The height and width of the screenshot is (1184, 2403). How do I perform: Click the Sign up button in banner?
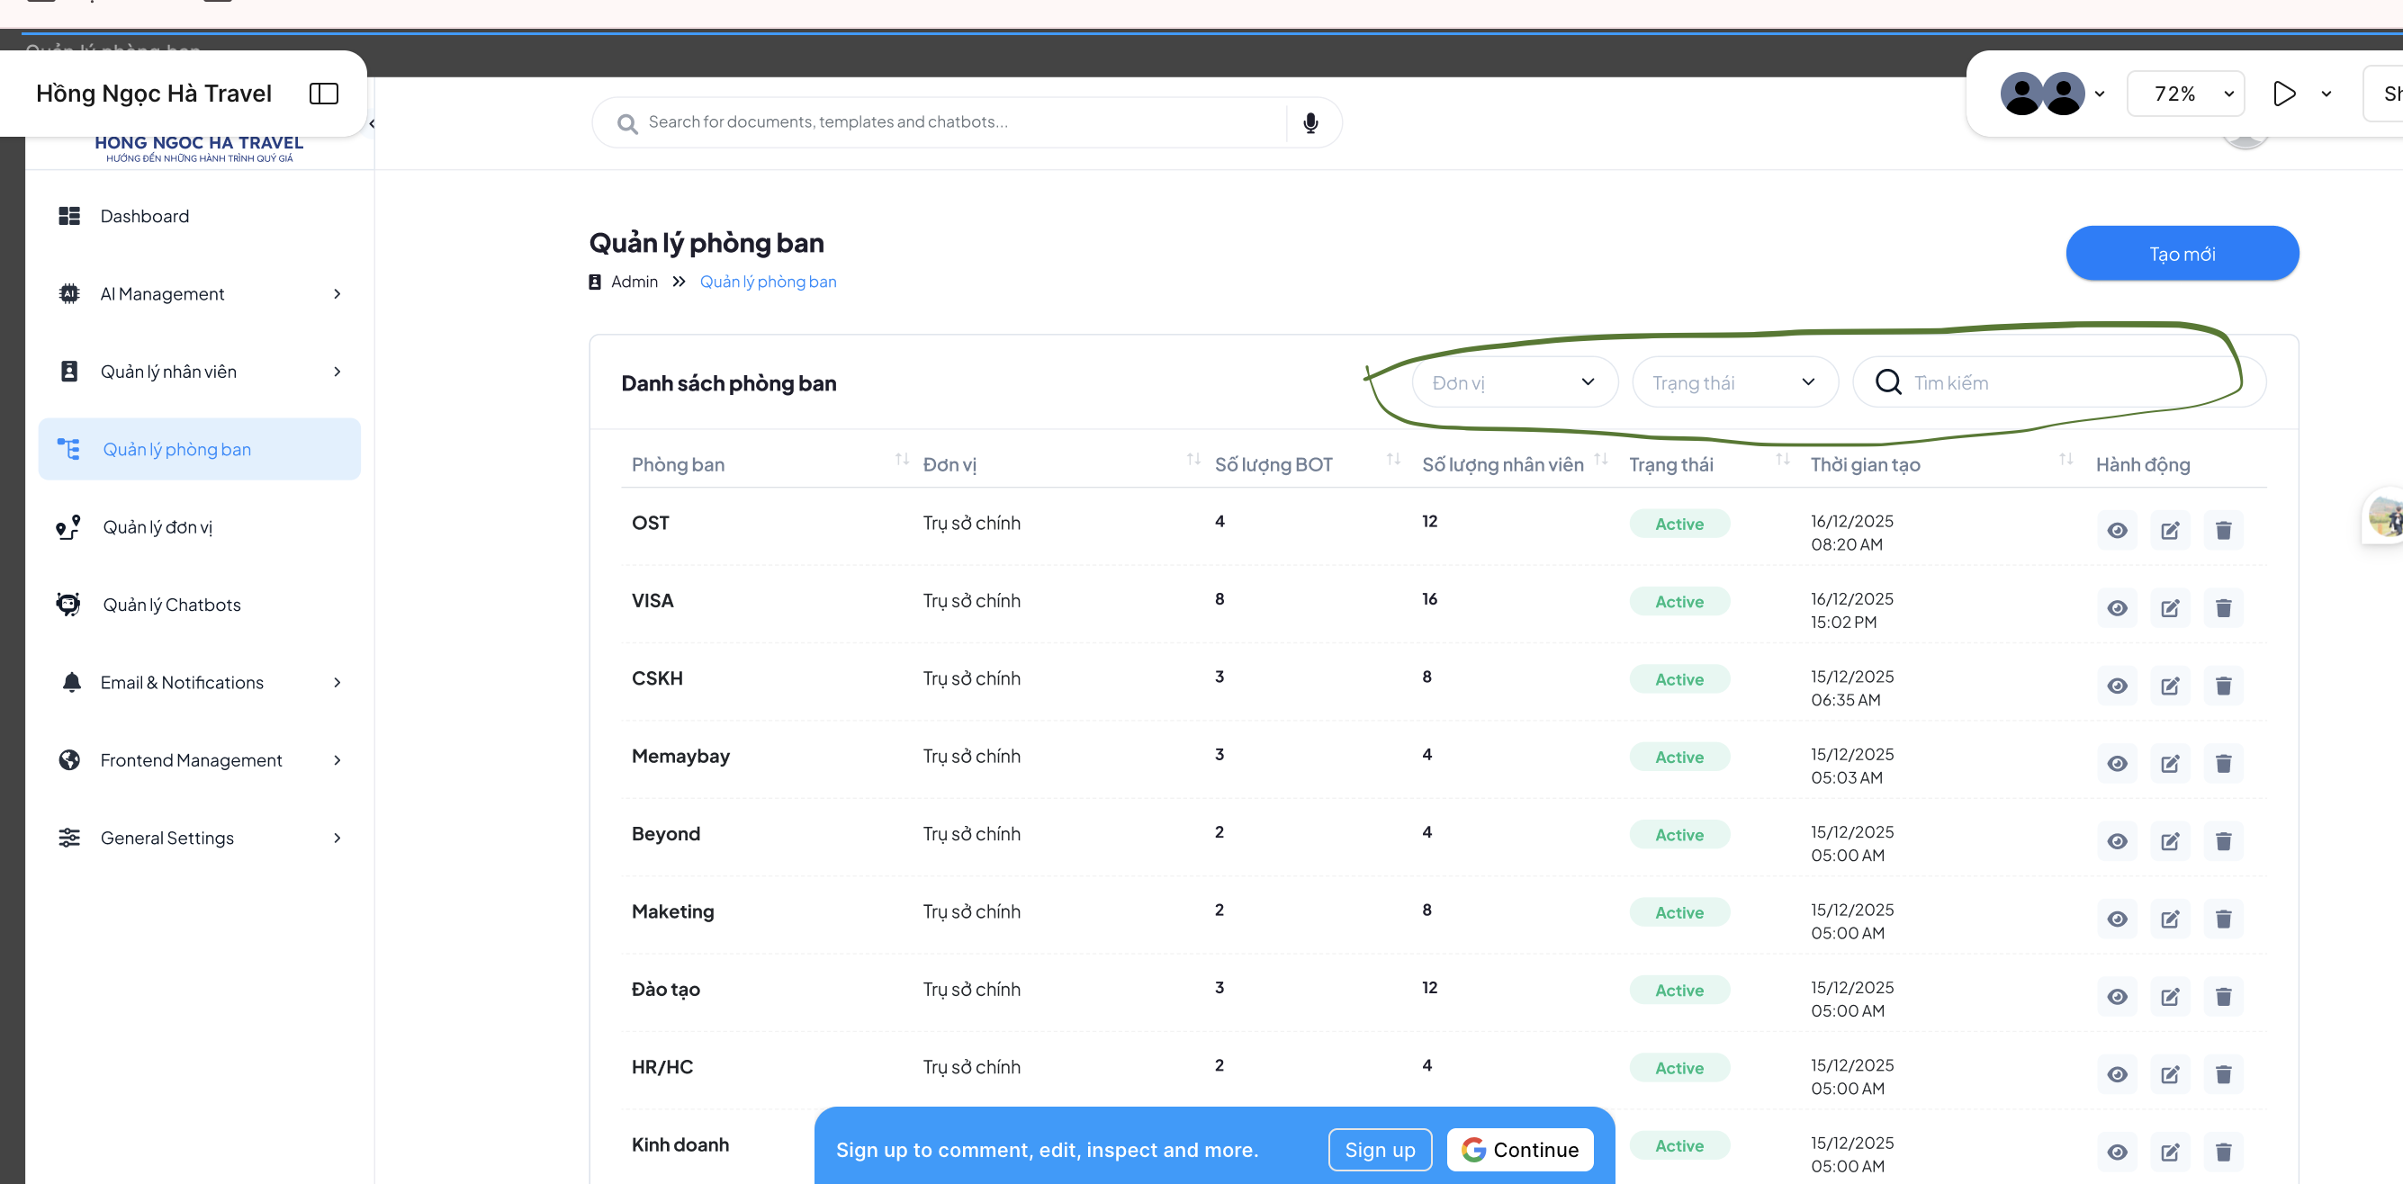[x=1379, y=1150]
